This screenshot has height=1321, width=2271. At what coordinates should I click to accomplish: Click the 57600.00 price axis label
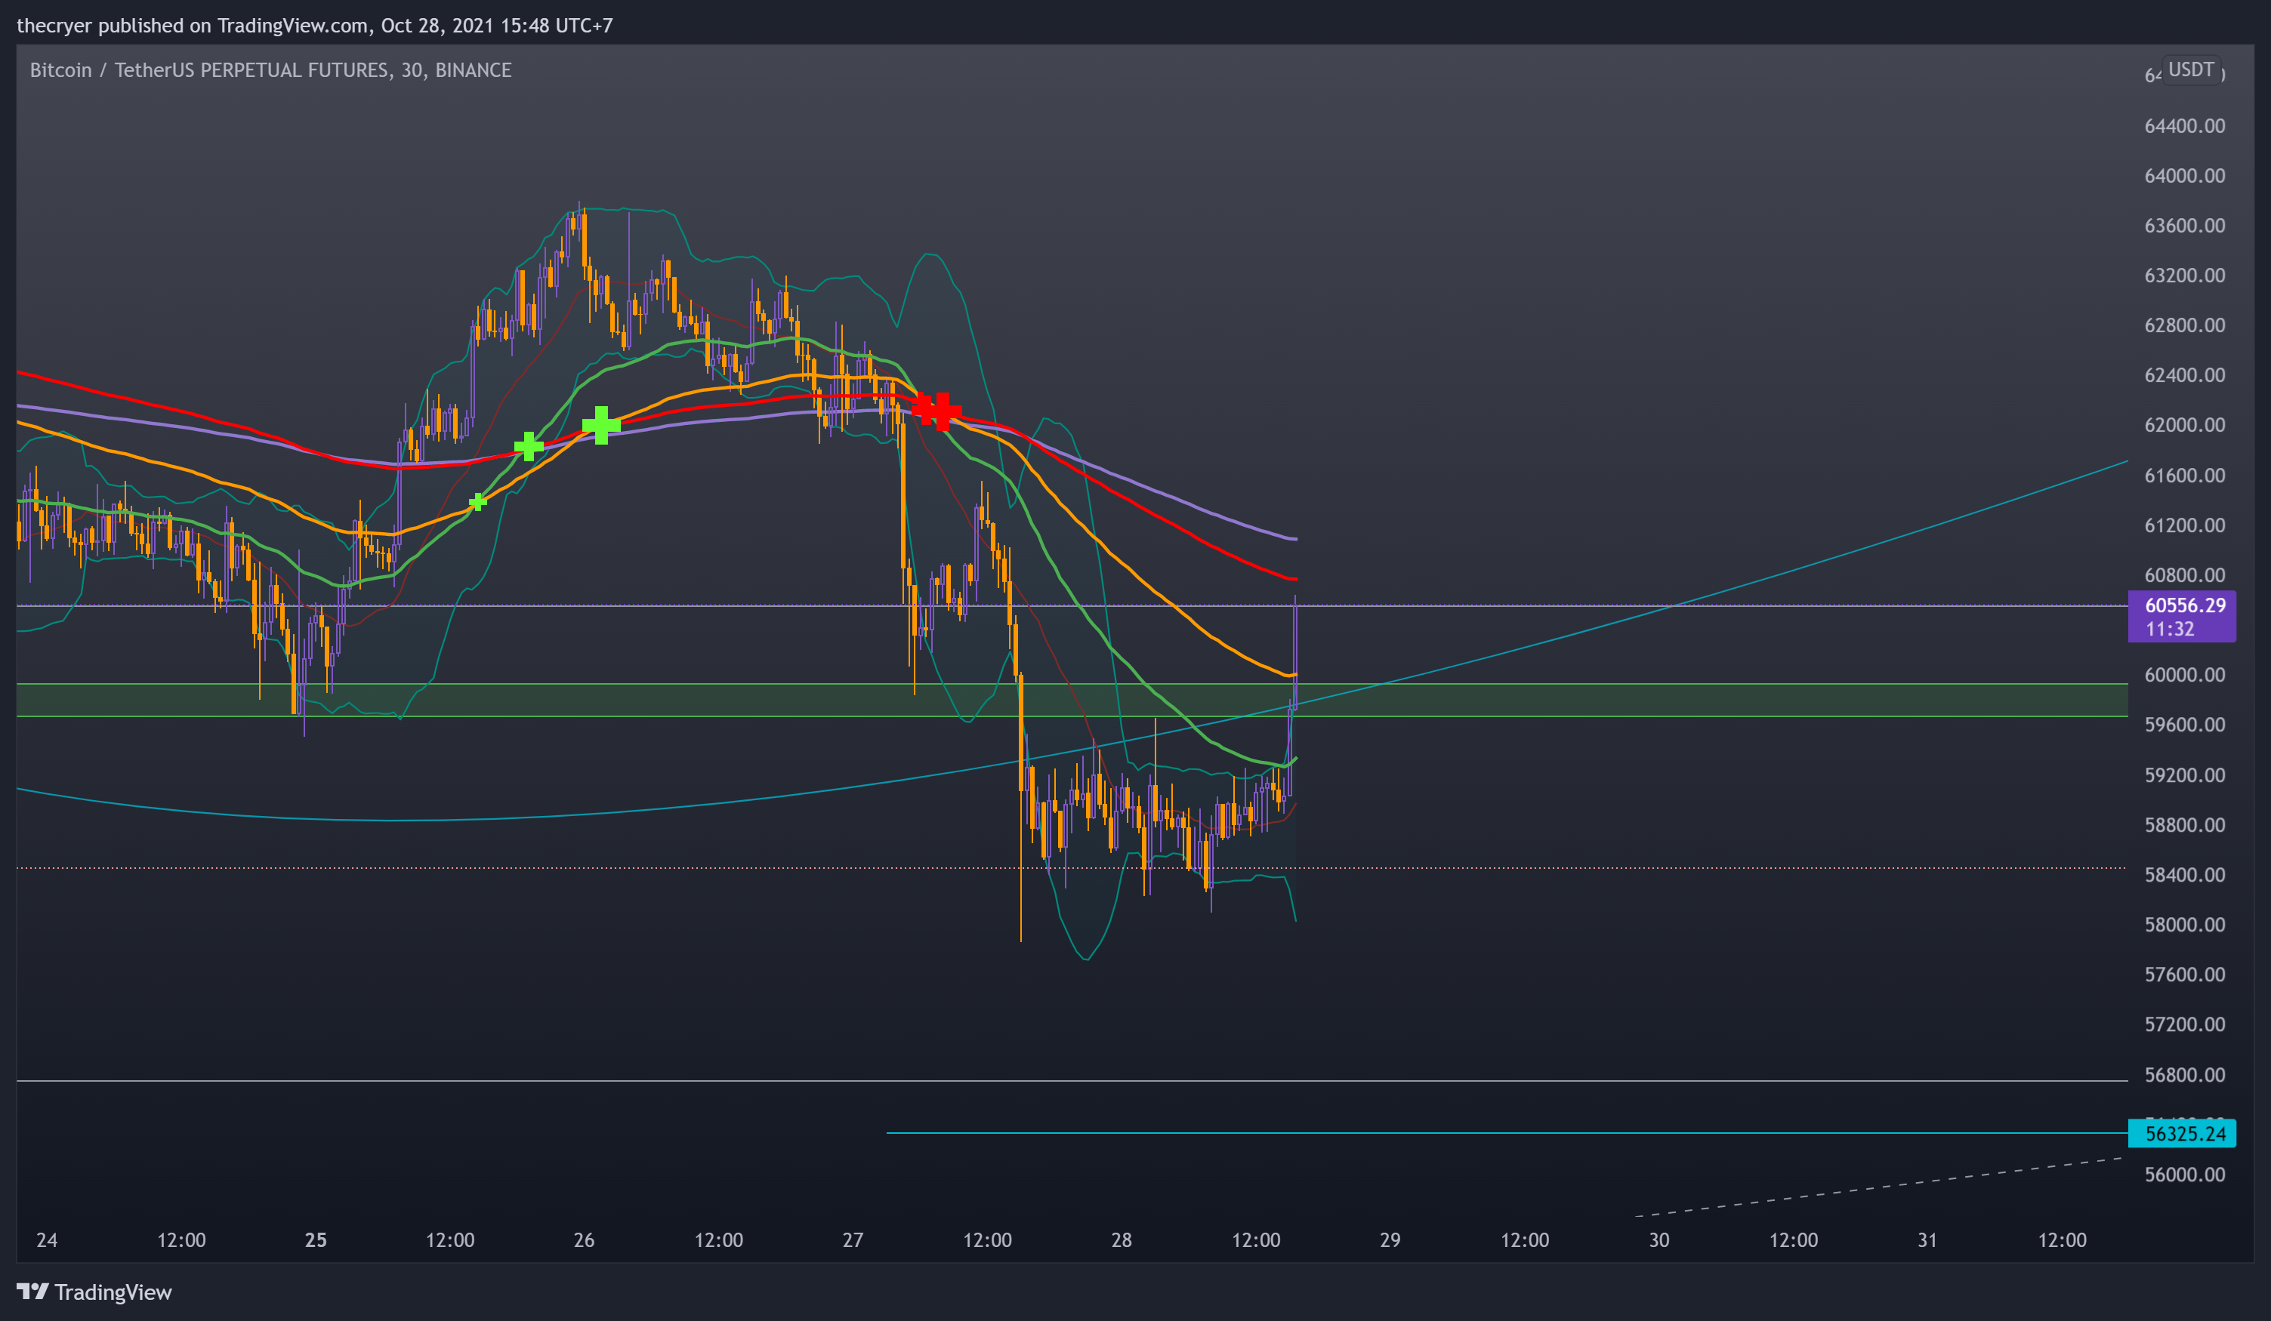pos(2184,975)
